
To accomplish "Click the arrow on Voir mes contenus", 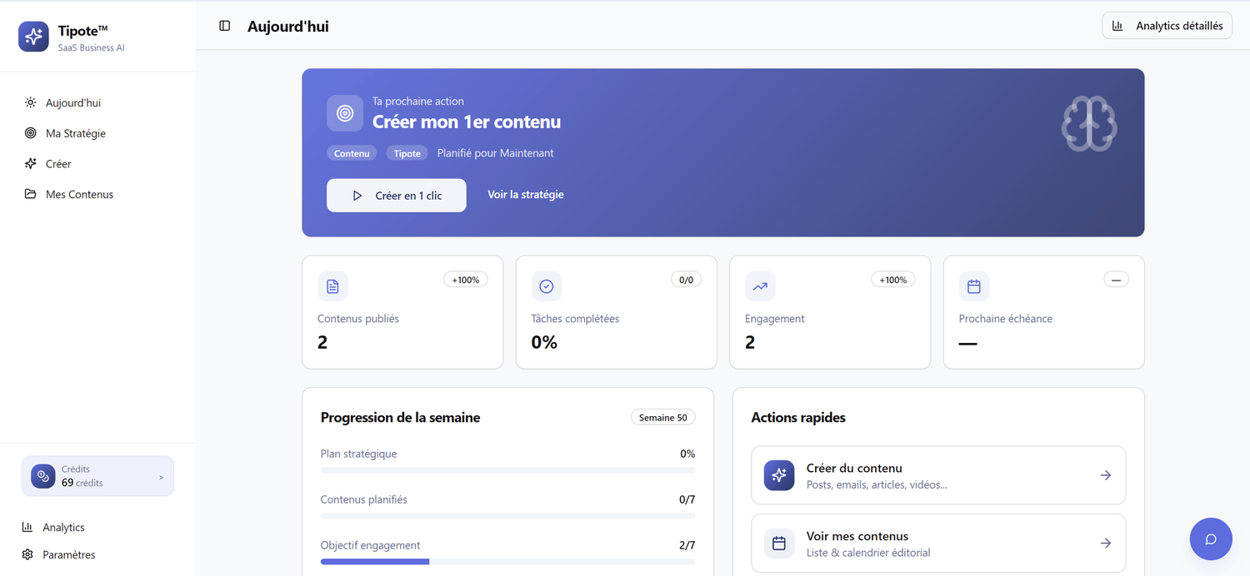I will pyautogui.click(x=1106, y=543).
